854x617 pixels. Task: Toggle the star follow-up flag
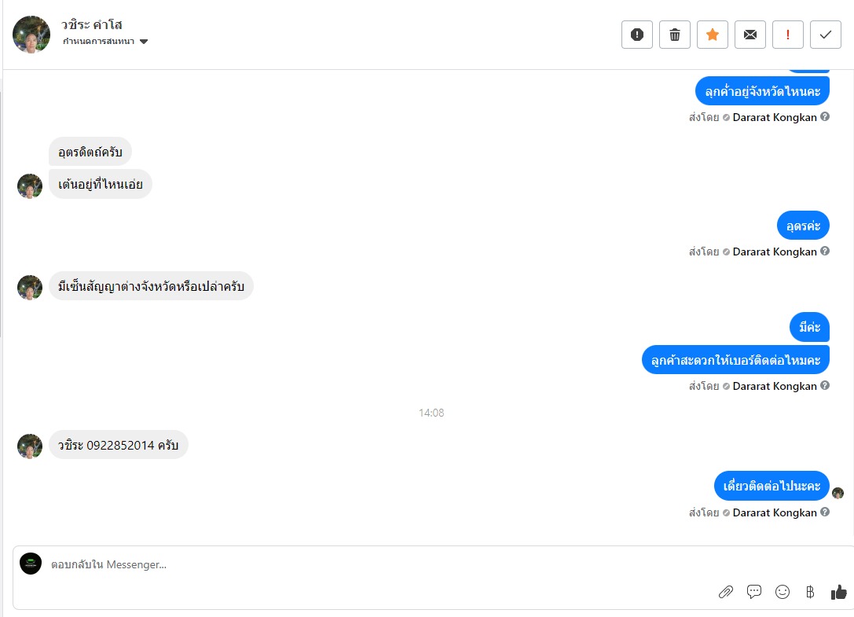(713, 35)
